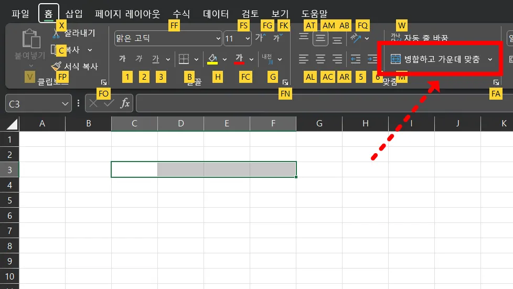Open the Font group dialog launcher
The height and width of the screenshot is (289, 513).
click(285, 82)
